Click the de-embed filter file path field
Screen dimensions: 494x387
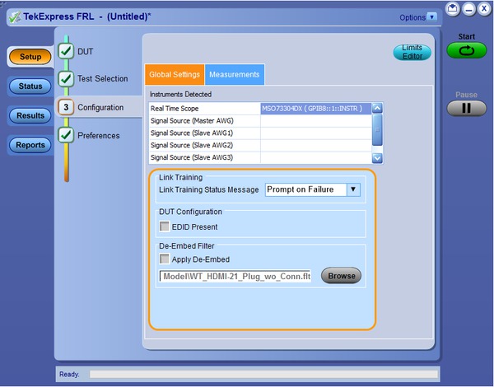(235, 276)
